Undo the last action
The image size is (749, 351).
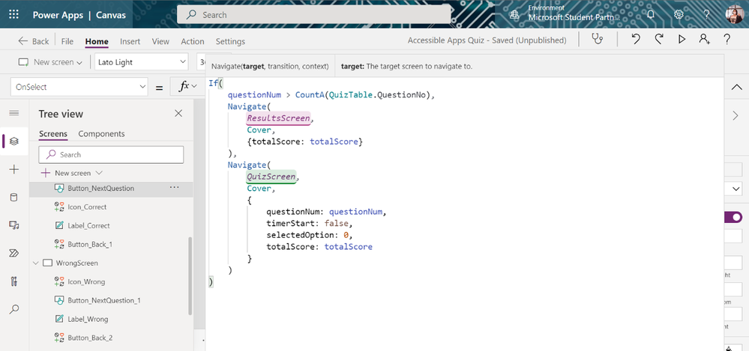tap(635, 39)
